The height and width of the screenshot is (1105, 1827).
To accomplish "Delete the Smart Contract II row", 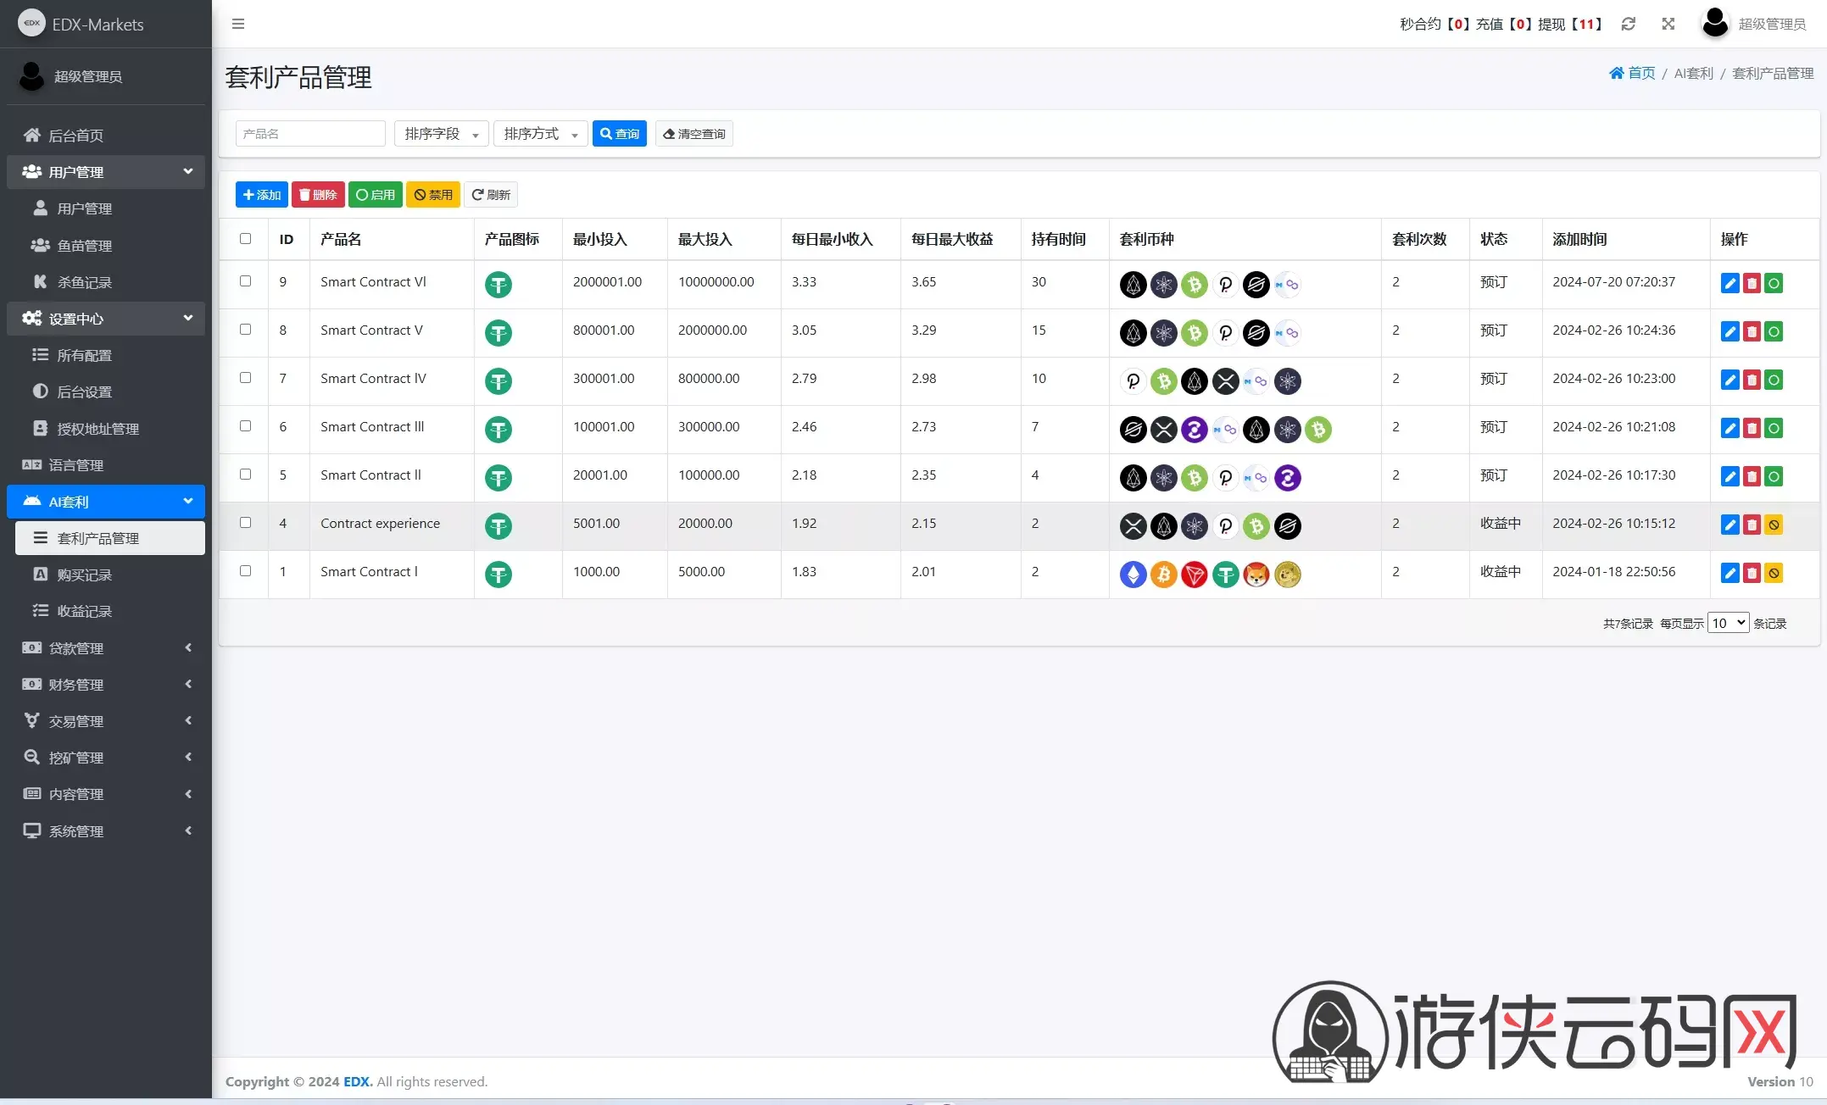I will [x=1752, y=476].
